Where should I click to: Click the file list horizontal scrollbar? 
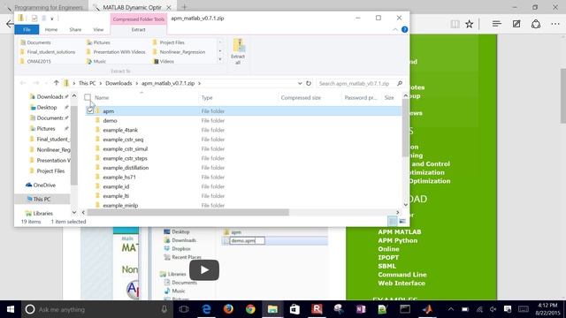tap(187, 212)
